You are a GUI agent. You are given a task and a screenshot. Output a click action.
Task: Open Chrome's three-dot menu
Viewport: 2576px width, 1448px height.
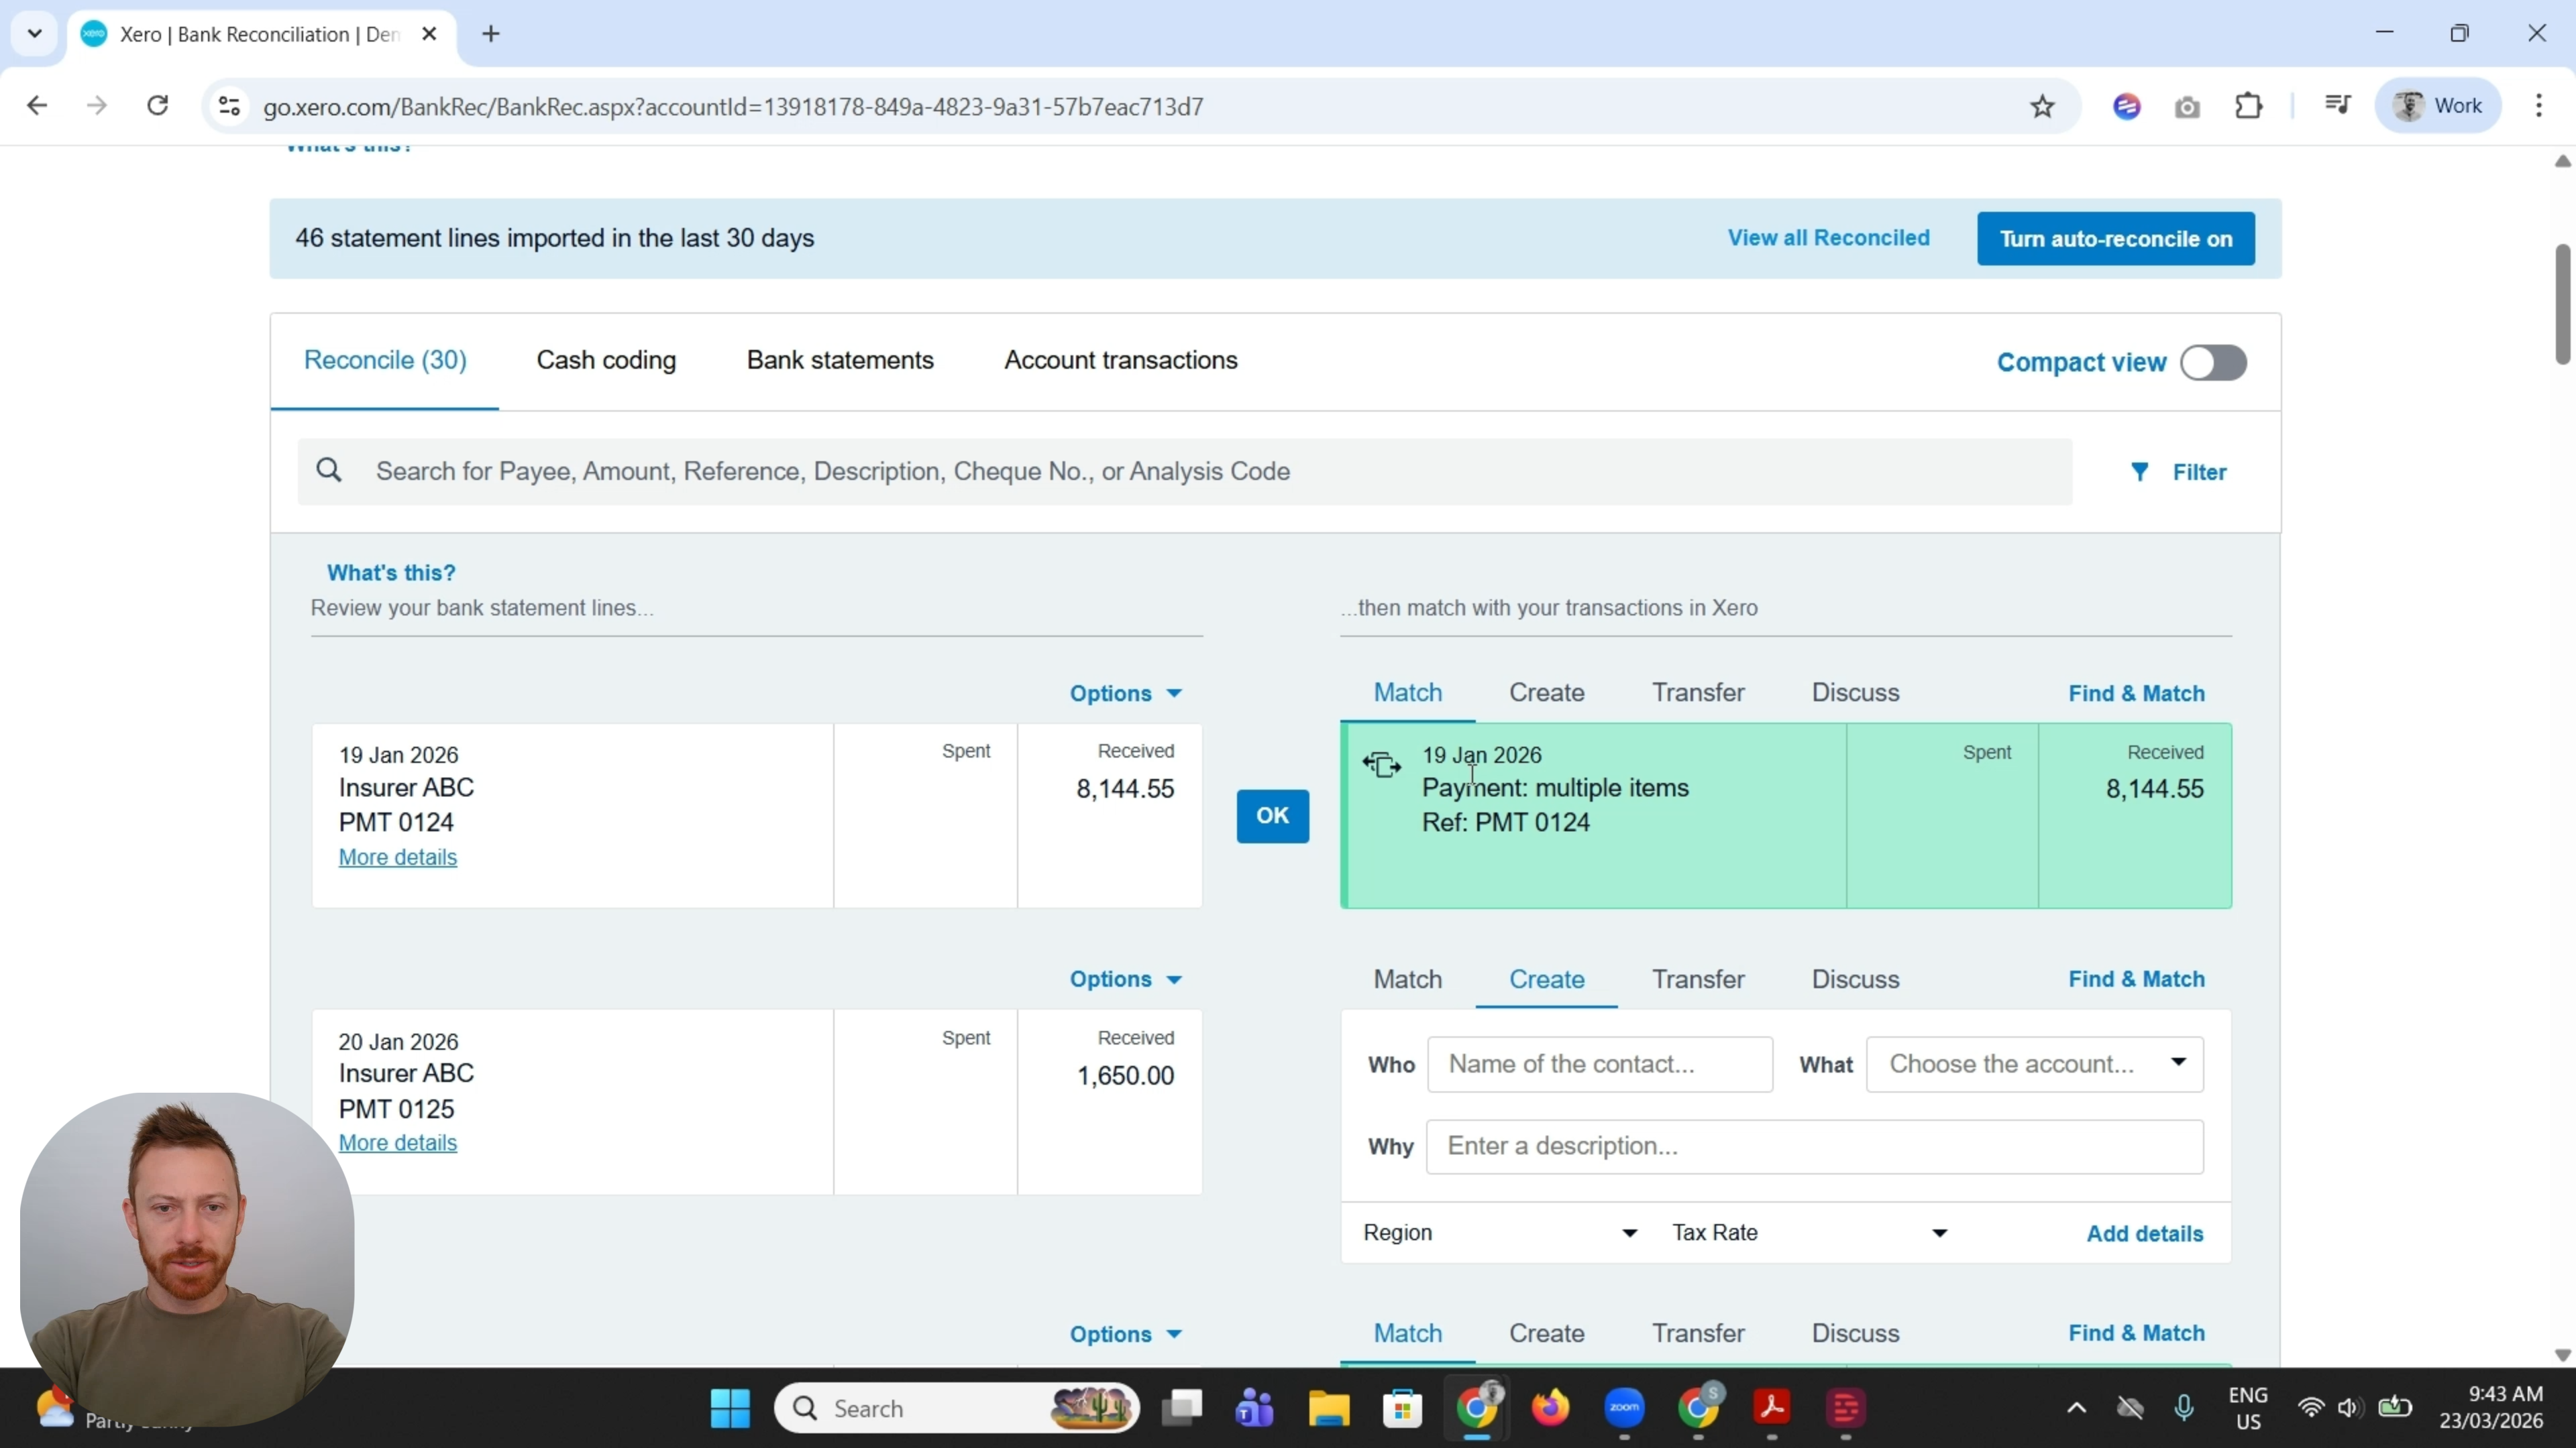[x=2539, y=105]
